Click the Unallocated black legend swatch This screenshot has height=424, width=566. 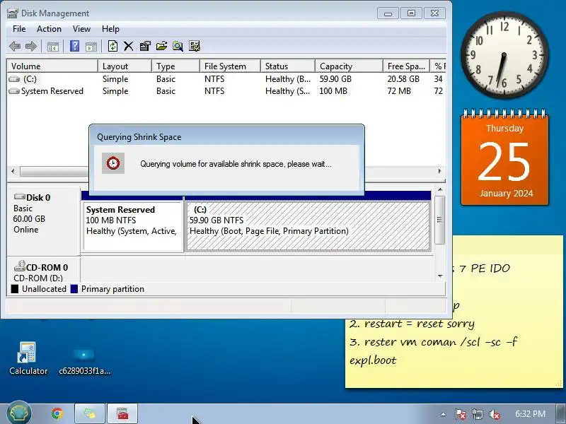tap(15, 289)
